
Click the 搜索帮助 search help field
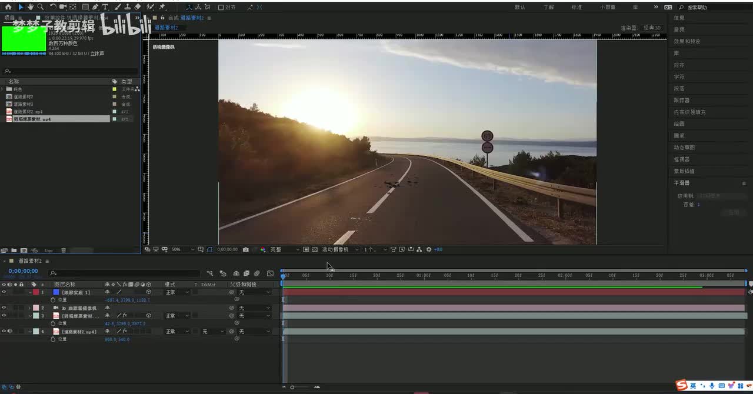[x=715, y=7]
